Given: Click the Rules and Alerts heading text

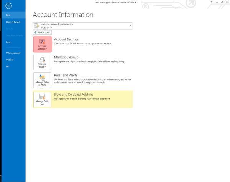Looking at the screenshot, I should [66, 75].
